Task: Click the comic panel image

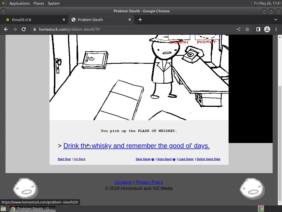Action: [139, 78]
